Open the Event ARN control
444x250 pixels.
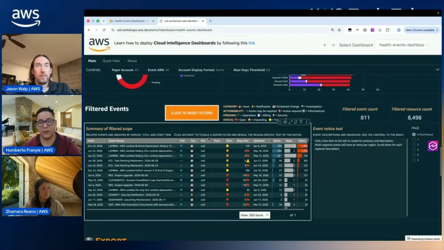tap(159, 70)
